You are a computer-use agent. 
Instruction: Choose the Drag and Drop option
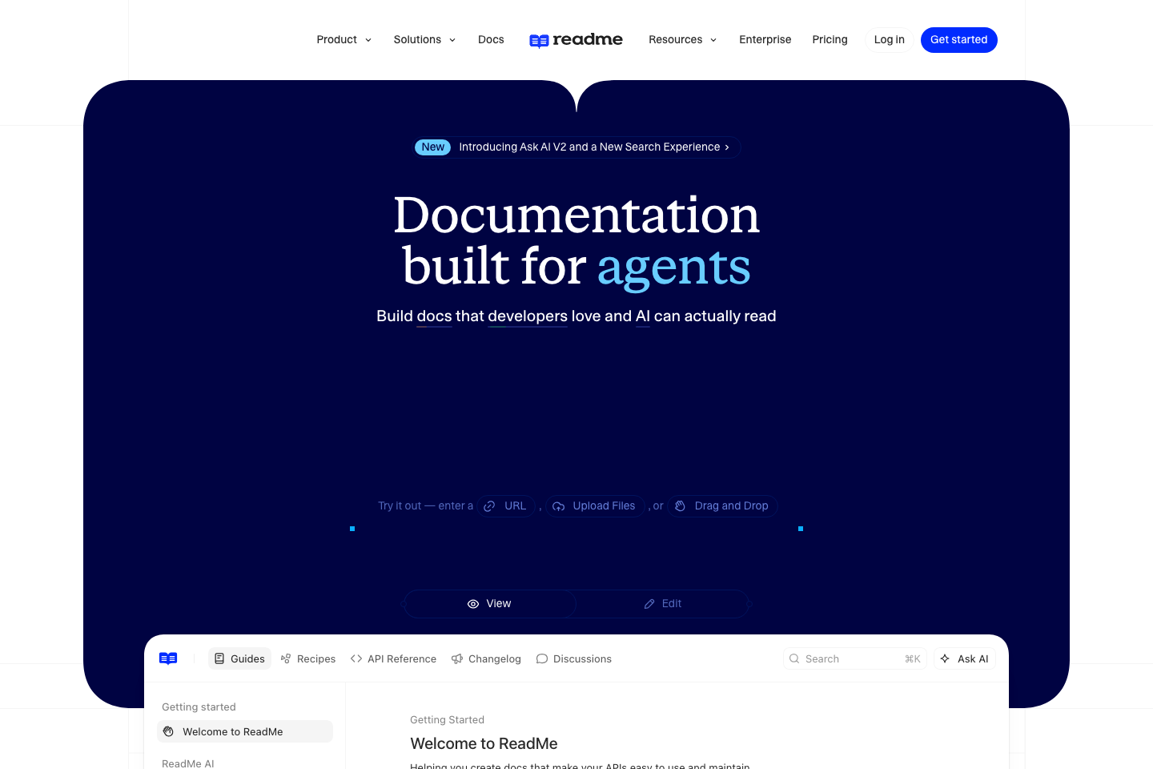tap(722, 506)
